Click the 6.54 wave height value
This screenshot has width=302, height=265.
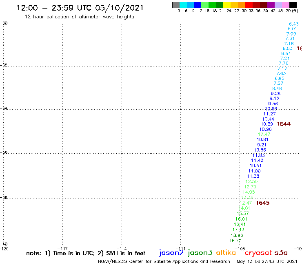tap(286, 53)
